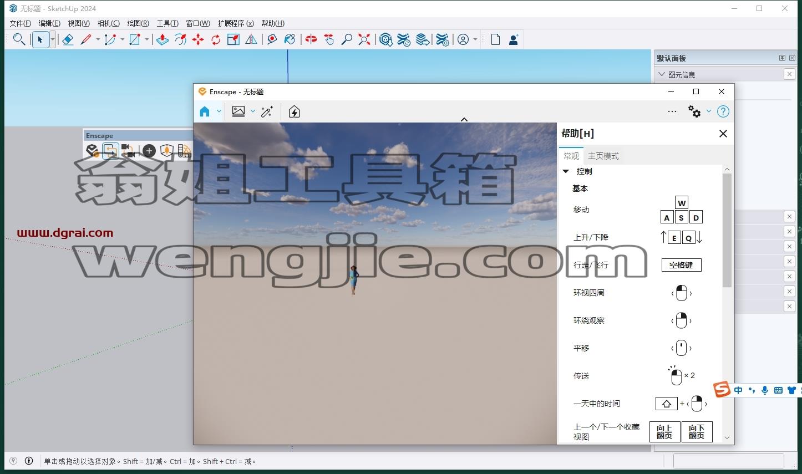Toggle Enscape Live Updates icon
The height and width of the screenshot is (474, 802).
point(110,150)
